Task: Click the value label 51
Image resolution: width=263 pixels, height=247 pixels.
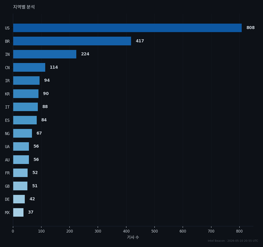Action: click(x=35, y=186)
